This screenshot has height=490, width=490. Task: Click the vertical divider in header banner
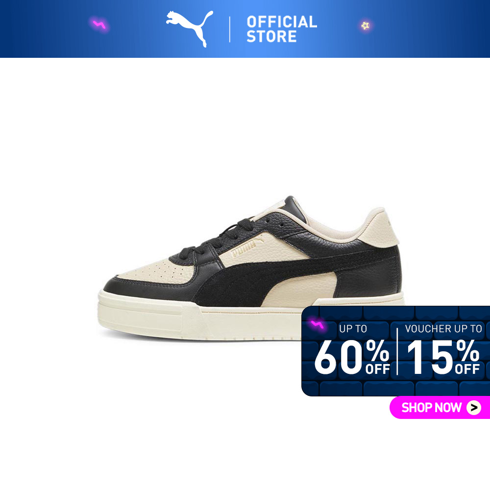click(x=230, y=29)
